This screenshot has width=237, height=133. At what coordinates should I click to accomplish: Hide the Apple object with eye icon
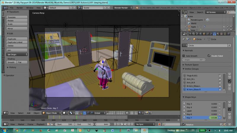(x=224, y=27)
